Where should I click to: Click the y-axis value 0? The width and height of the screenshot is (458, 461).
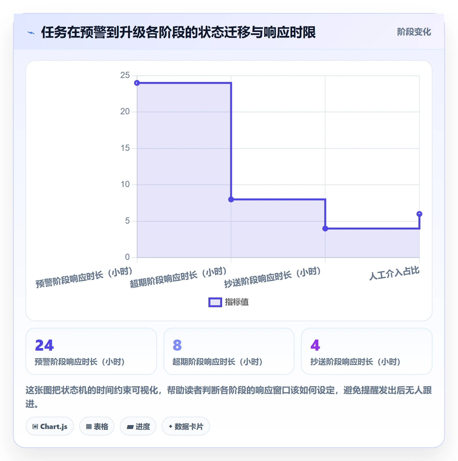[128, 257]
